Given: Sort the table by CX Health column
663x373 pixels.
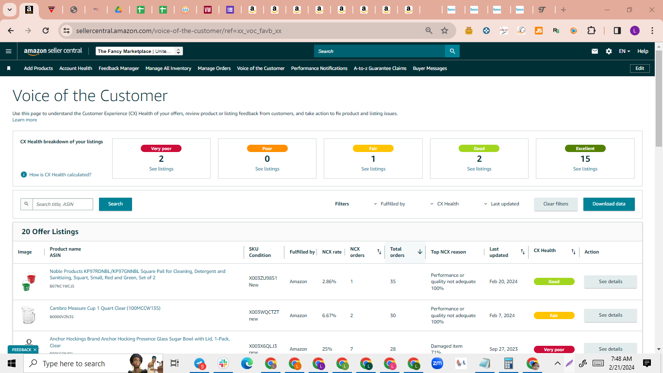Looking at the screenshot, I should 573,252.
